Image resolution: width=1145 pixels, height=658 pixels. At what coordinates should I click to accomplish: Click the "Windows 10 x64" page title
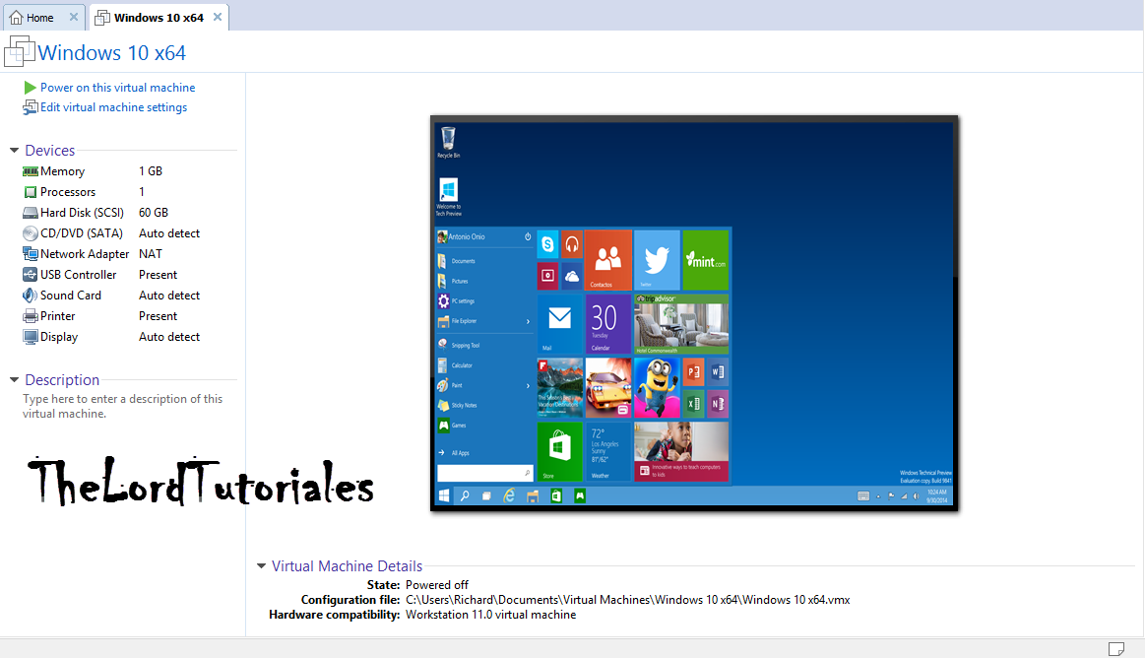tap(111, 52)
